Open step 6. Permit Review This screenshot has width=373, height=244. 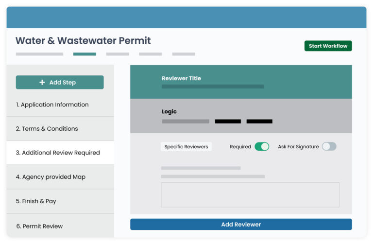[60, 226]
